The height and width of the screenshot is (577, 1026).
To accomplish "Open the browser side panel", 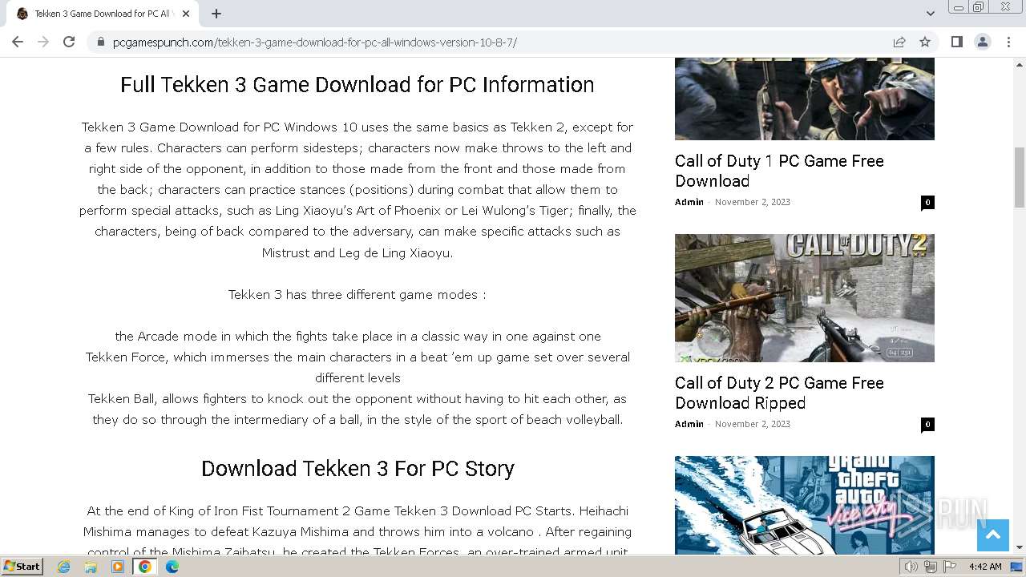I will point(956,42).
